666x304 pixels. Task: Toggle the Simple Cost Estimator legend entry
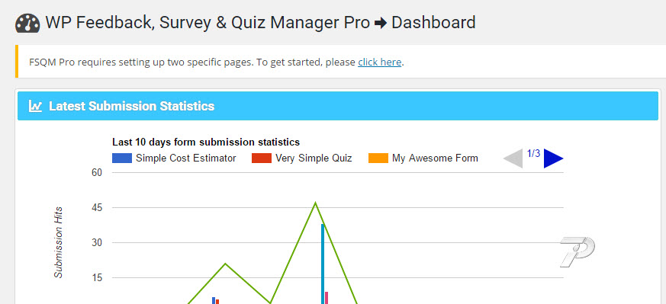[174, 158]
